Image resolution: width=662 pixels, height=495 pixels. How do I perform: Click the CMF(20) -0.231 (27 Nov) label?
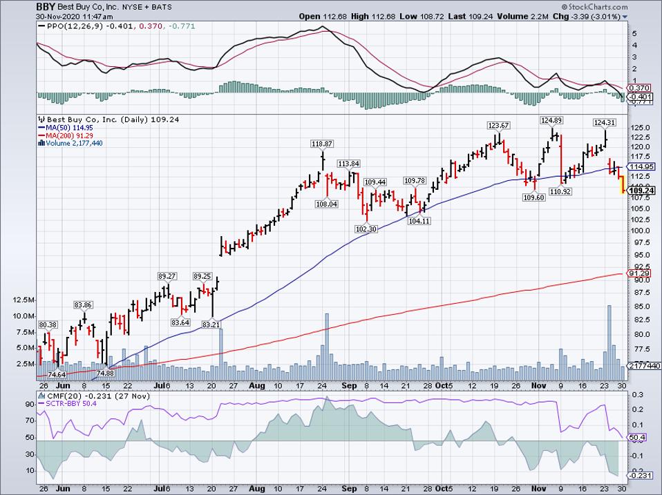(98, 396)
